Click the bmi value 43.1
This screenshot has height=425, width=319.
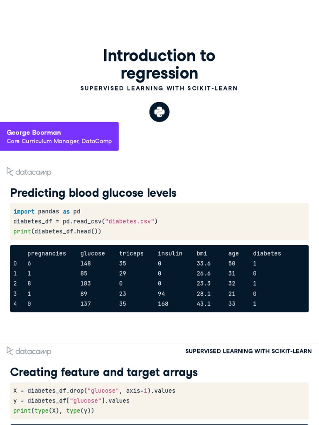pyautogui.click(x=204, y=304)
